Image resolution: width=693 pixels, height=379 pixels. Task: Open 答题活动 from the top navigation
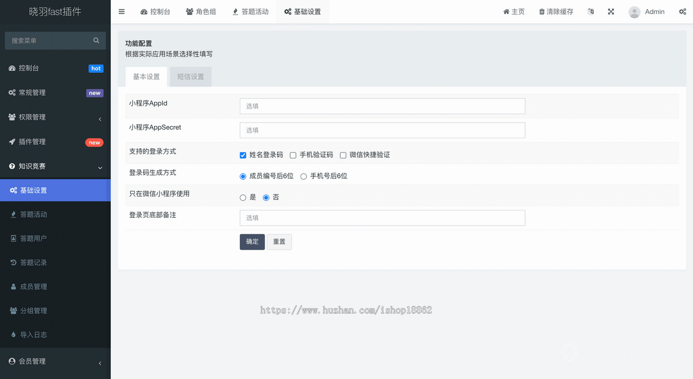pyautogui.click(x=251, y=11)
